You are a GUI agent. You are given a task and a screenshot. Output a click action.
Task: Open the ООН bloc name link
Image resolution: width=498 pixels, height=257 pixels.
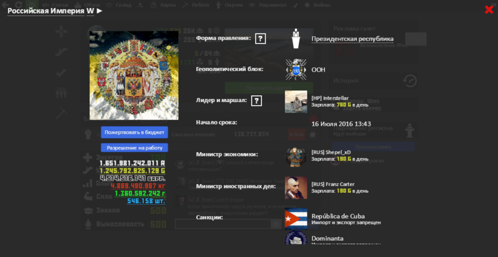coord(318,70)
